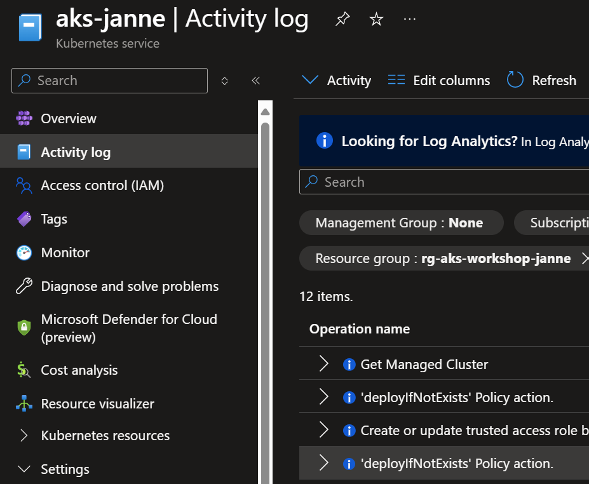Pin the aks-janne blade with the pushpin icon
Screen dimensions: 589x484
point(342,19)
